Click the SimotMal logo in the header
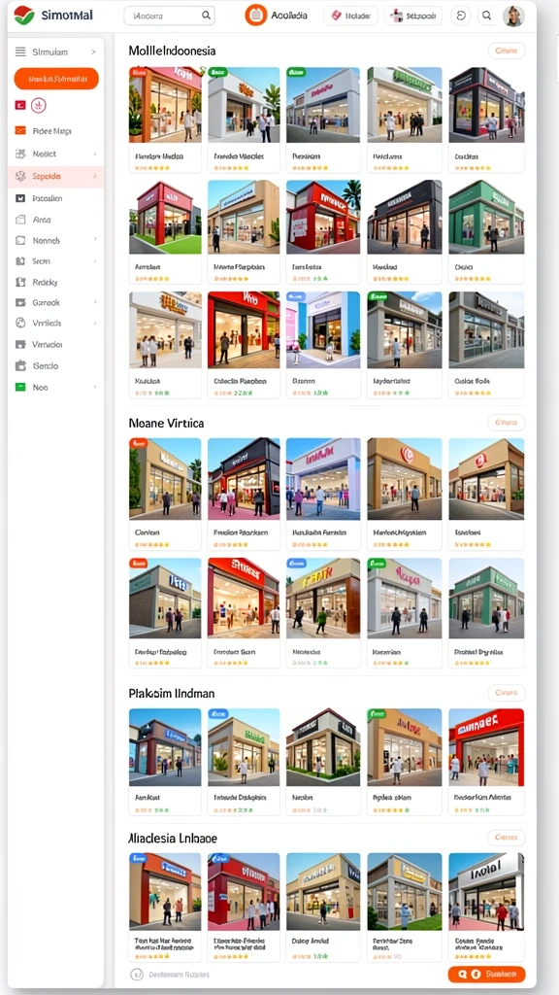 [x=52, y=16]
